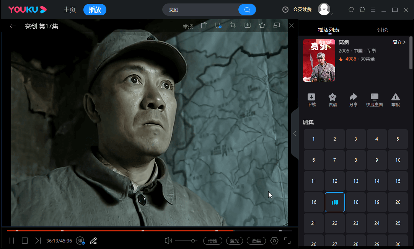Play episode 1
Screen dimensions: 414x249
(314, 139)
